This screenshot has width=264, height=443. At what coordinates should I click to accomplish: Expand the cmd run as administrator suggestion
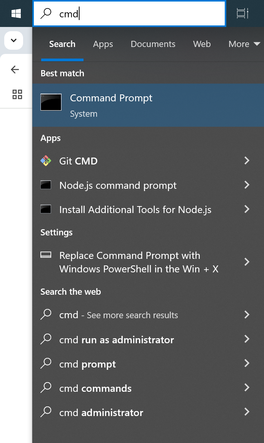pos(247,339)
